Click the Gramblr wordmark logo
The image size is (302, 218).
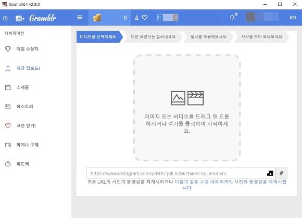(x=43, y=18)
